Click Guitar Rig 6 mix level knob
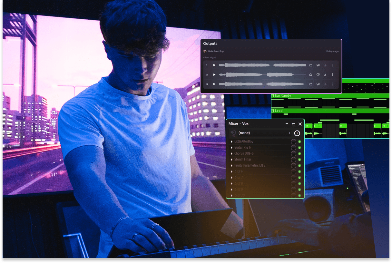 293,148
